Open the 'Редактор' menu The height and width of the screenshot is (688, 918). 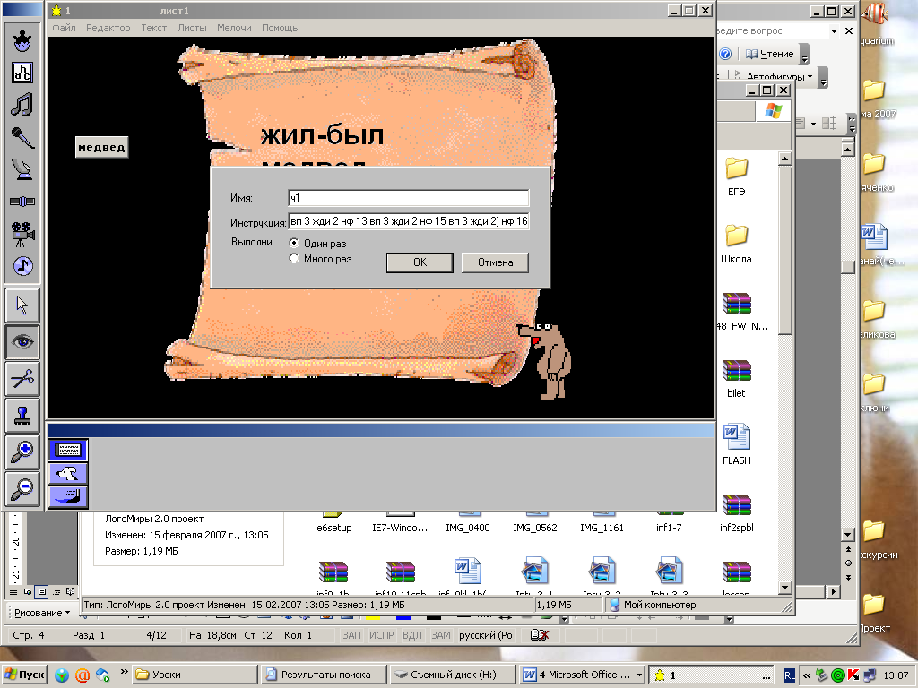108,28
